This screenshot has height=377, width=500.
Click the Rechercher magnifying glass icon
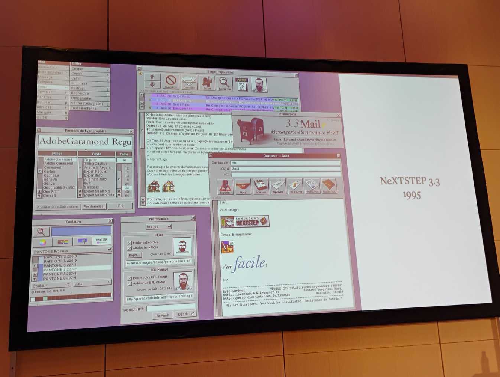224,83
